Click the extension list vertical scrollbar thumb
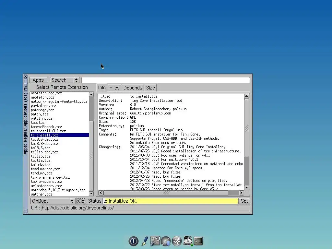 click(x=91, y=156)
